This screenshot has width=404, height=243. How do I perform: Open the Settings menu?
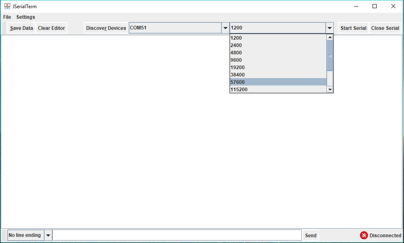click(x=25, y=17)
